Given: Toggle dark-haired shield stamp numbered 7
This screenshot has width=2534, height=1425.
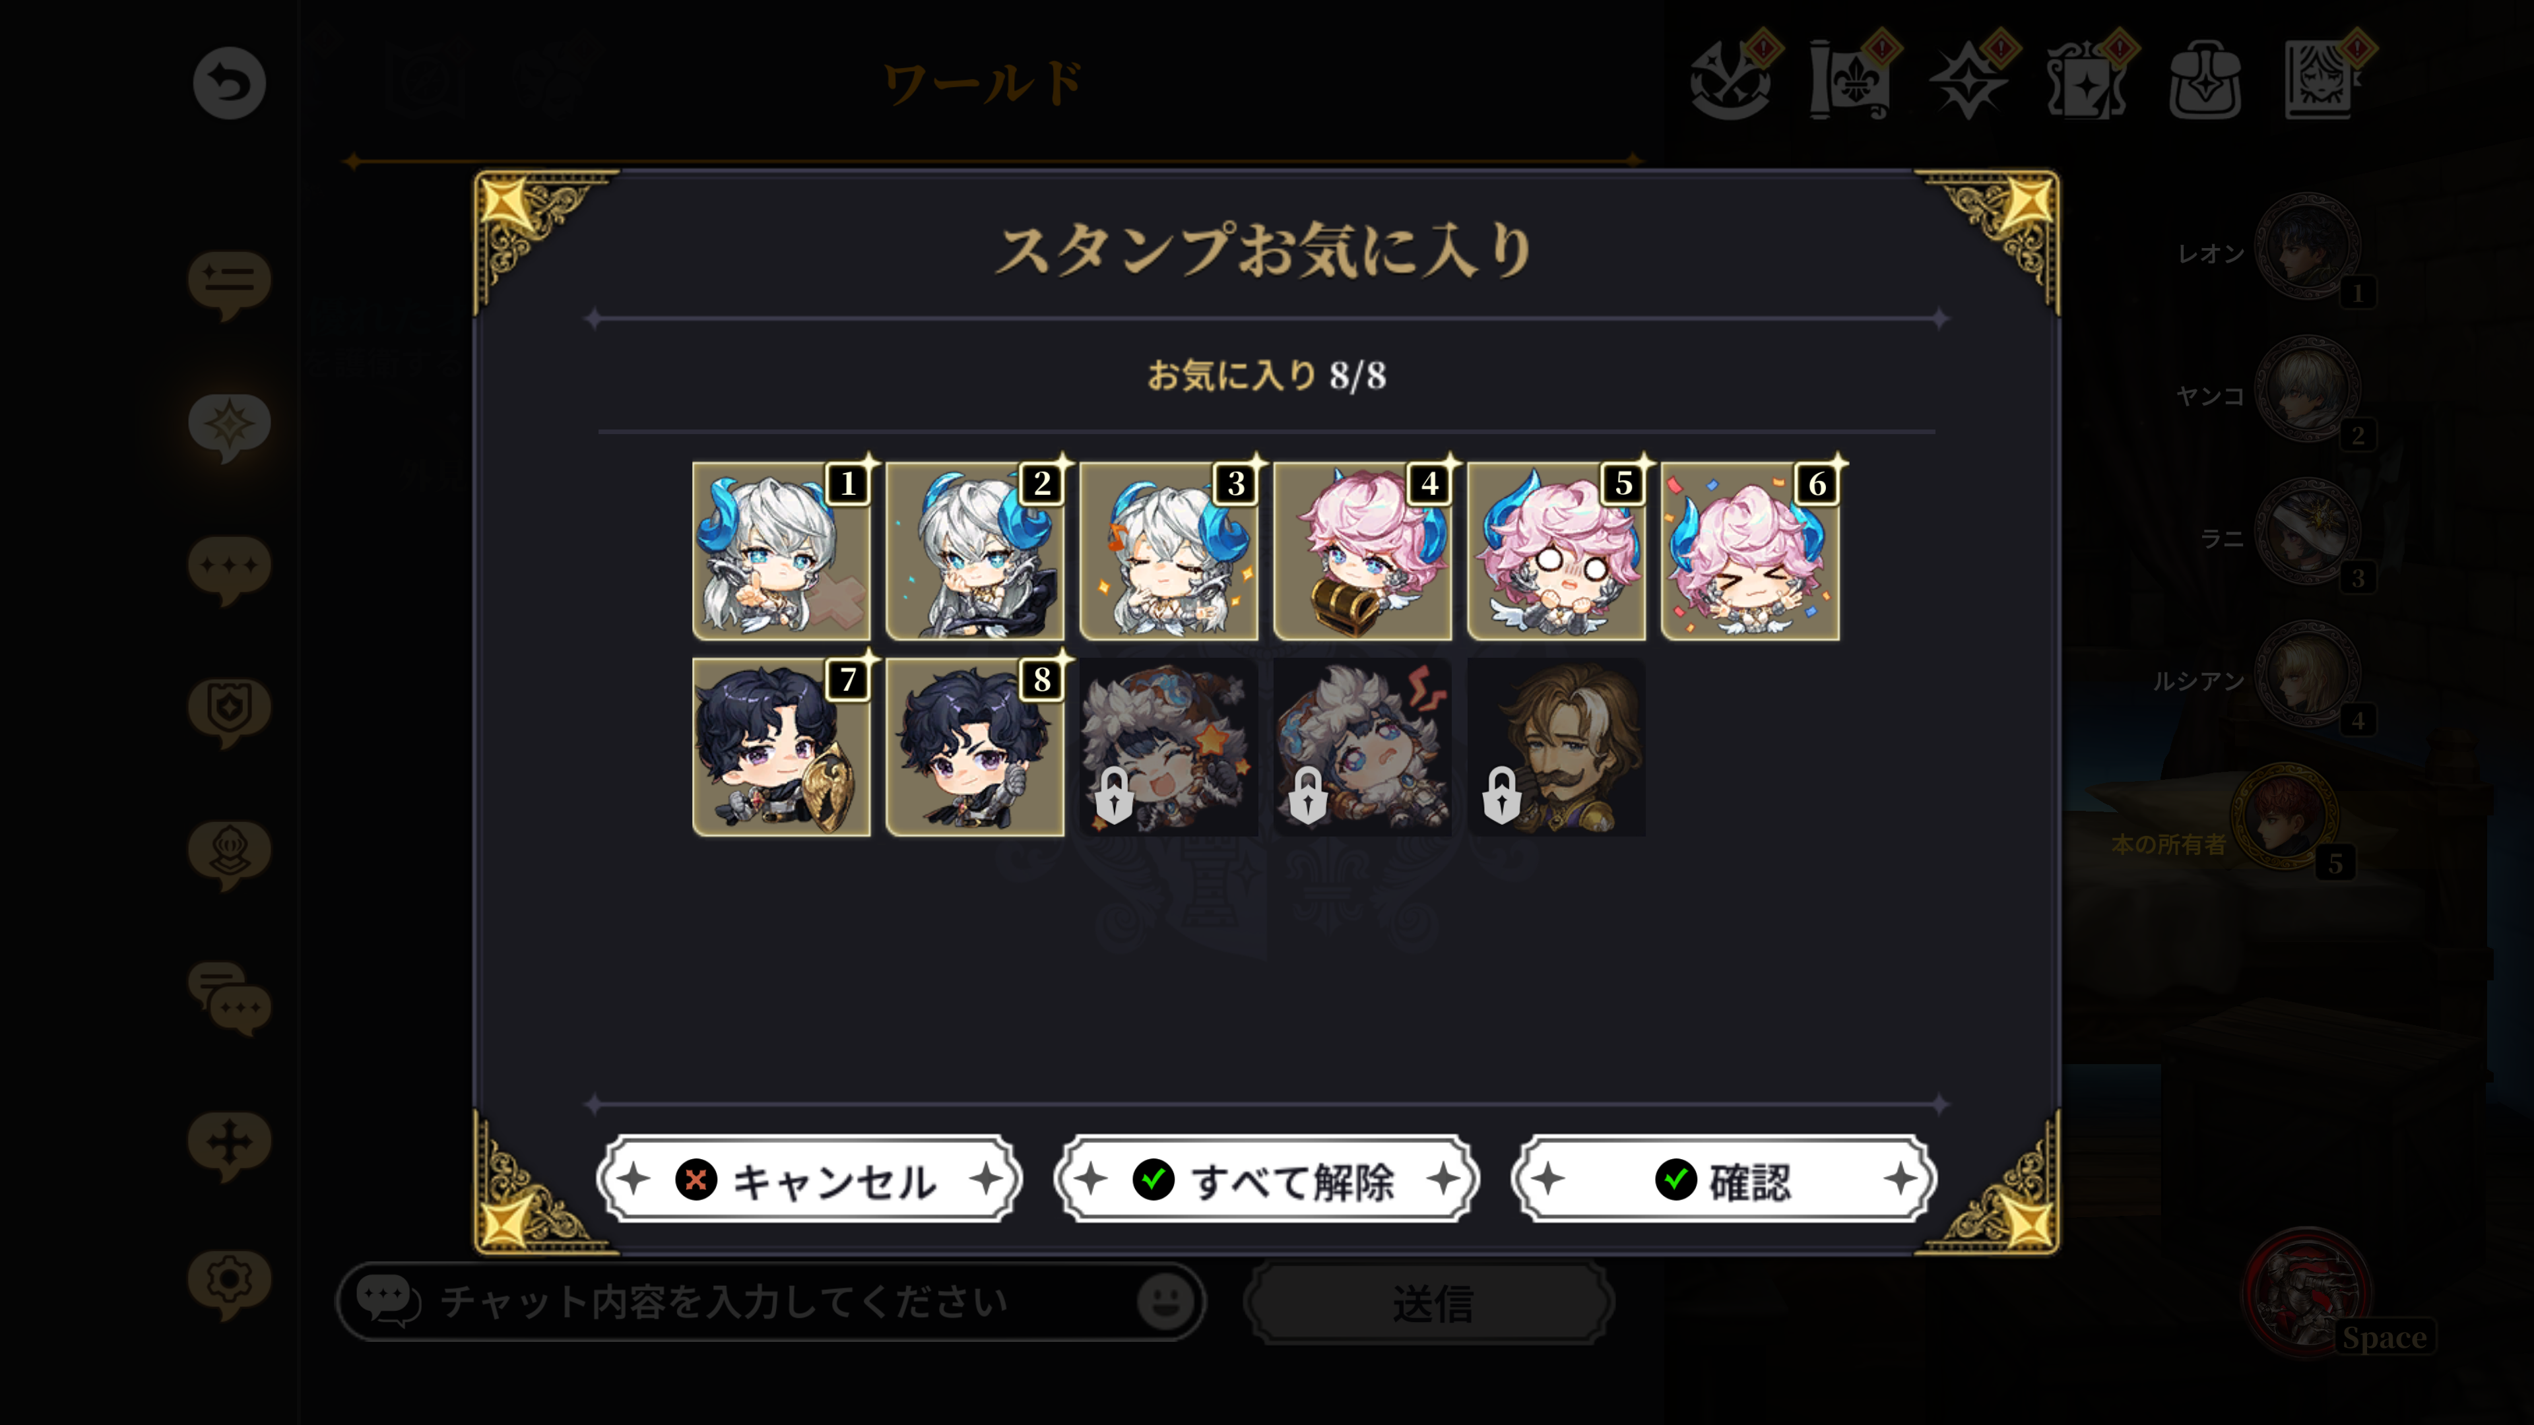Looking at the screenshot, I should point(781,747).
